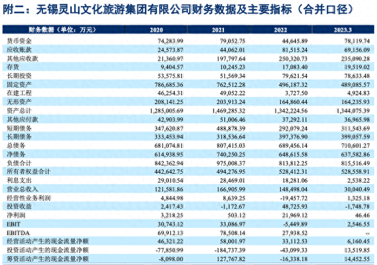
Task: Click the value 197,797.64
Action: (231, 59)
